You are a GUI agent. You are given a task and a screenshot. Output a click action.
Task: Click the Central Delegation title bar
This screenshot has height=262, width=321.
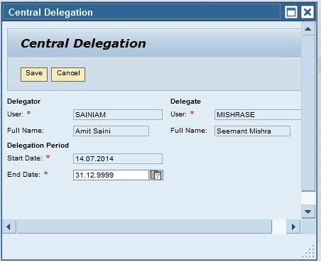[141, 12]
